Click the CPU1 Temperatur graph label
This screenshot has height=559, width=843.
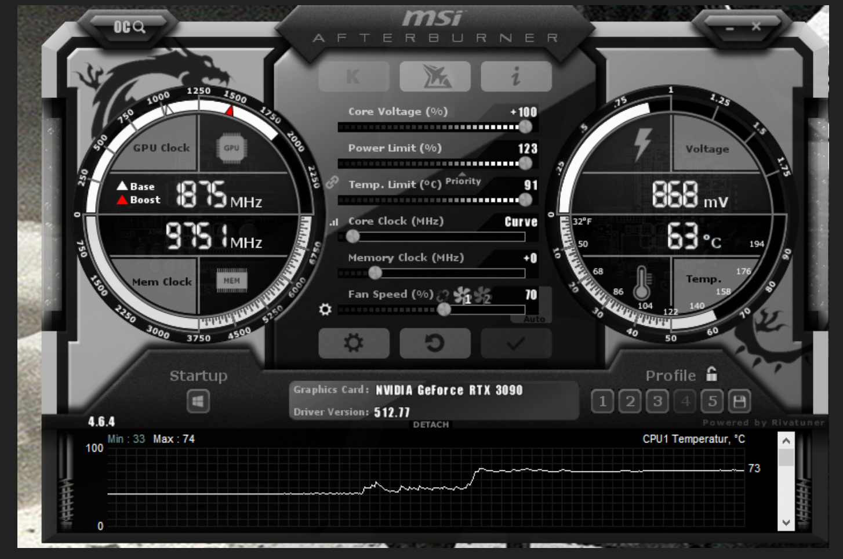tap(693, 439)
